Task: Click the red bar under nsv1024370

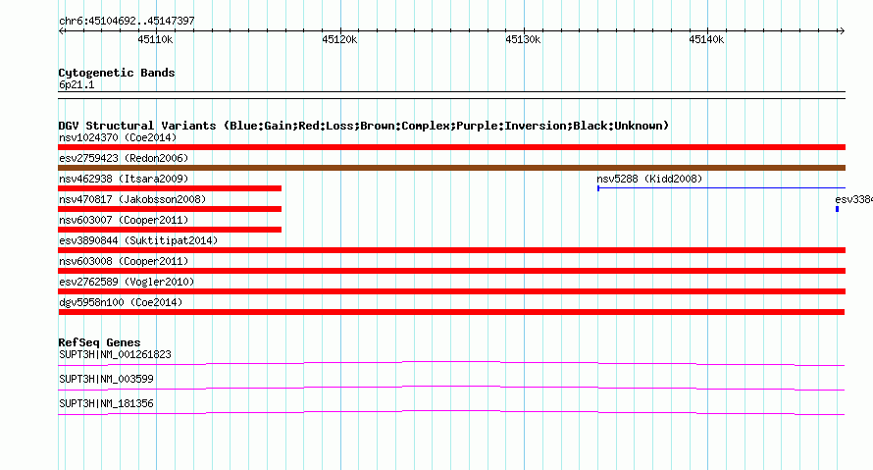Action: point(451,147)
